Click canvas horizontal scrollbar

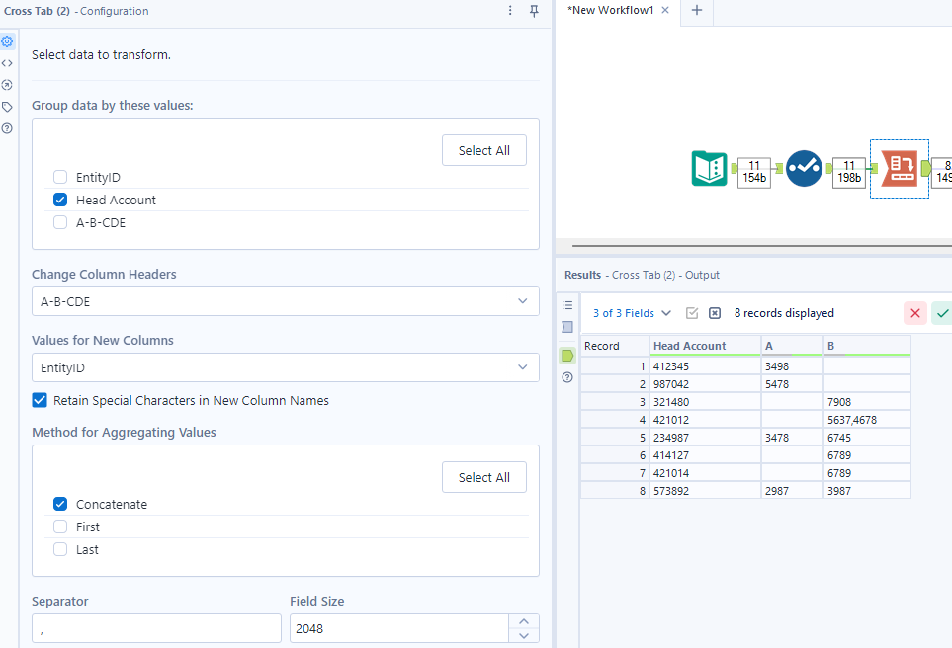[x=762, y=246]
